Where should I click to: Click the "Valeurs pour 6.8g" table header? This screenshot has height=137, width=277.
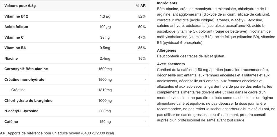tap(20, 6)
